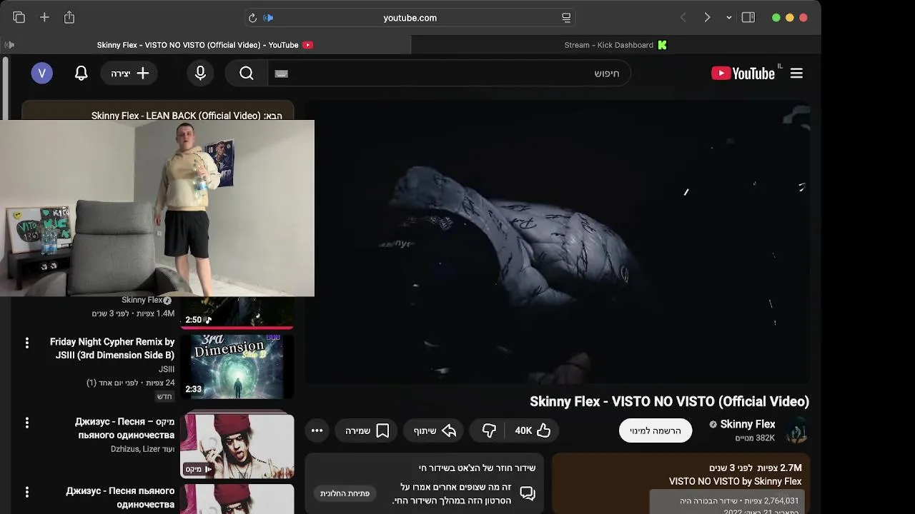915x514 pixels.
Task: Open the video title VISTO NO VISTO
Action: pos(669,401)
